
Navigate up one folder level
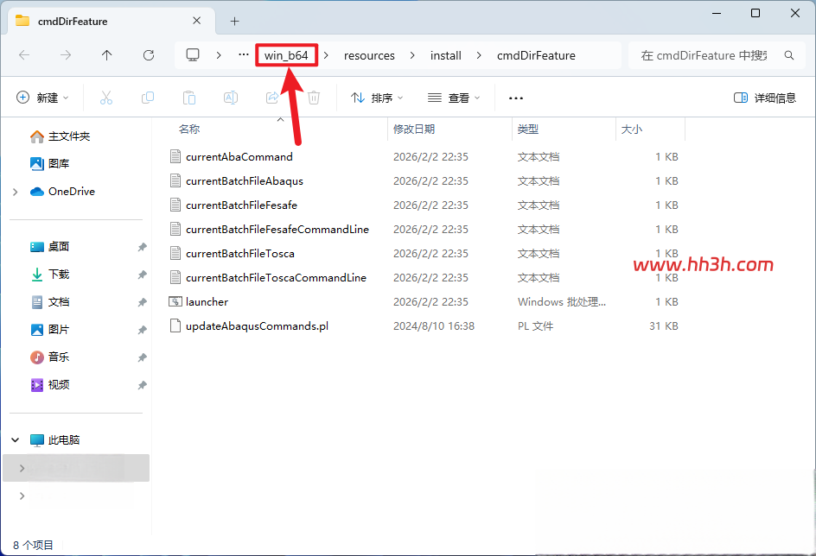click(106, 55)
